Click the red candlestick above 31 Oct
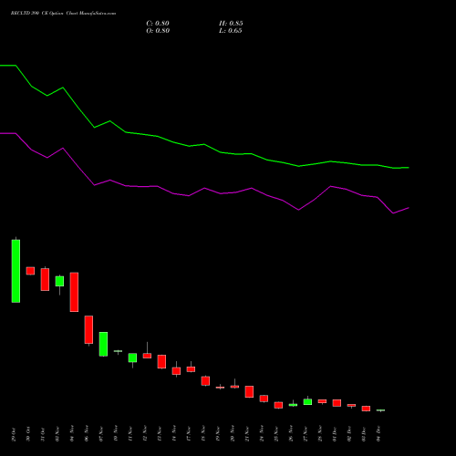The image size is (456, 456). 45,279
